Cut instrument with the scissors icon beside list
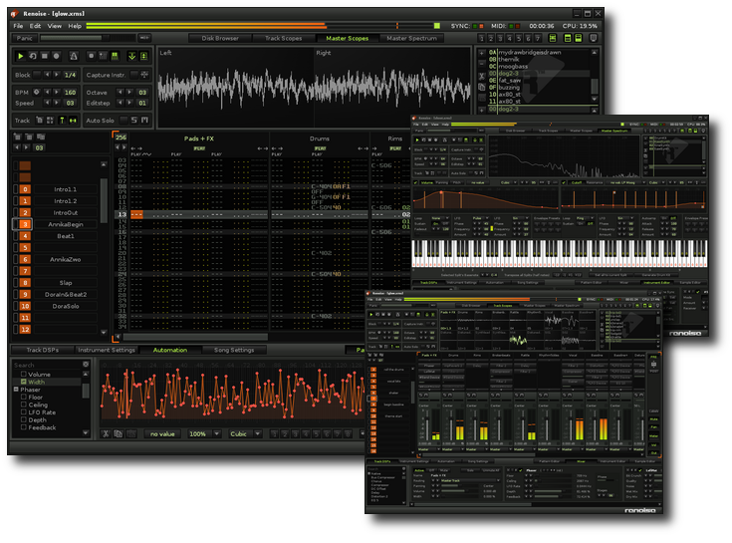 coord(482,76)
